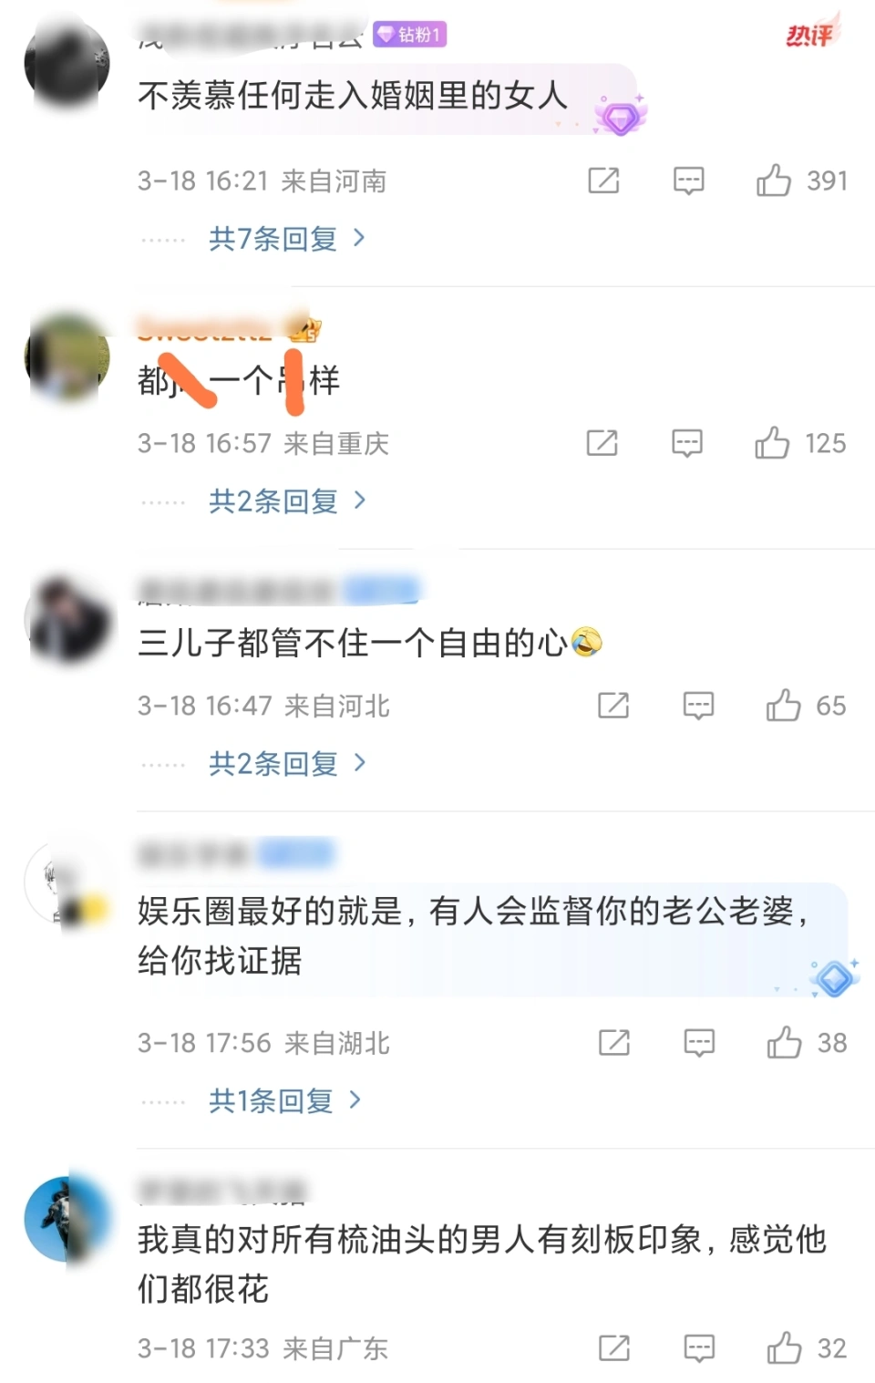Repost the comment posted from 湖北

coord(614,1042)
